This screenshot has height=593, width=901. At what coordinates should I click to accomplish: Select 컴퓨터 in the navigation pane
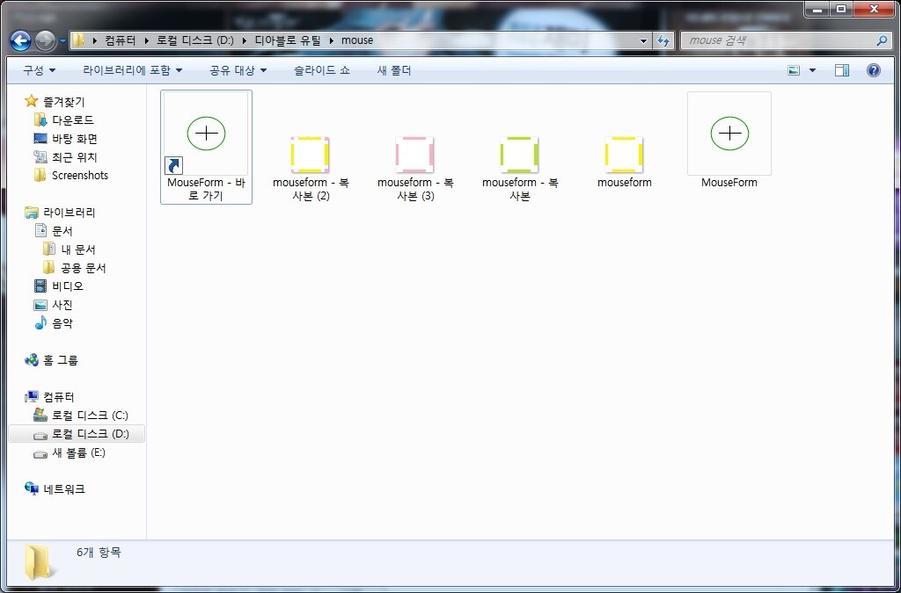click(49, 397)
